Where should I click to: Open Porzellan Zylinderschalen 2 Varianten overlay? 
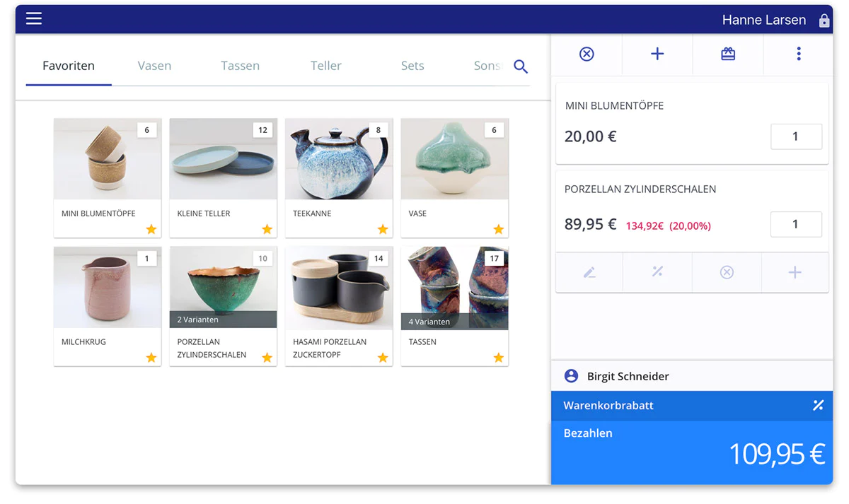click(223, 320)
